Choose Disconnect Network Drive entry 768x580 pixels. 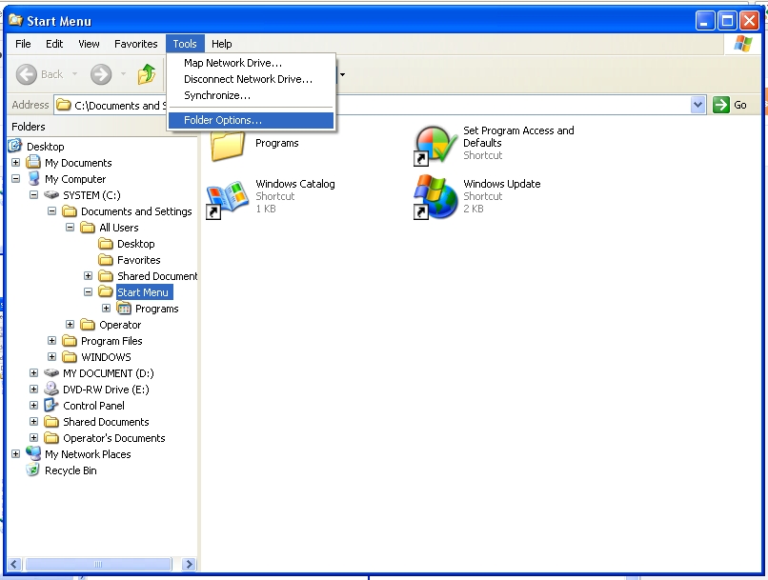[x=251, y=79]
